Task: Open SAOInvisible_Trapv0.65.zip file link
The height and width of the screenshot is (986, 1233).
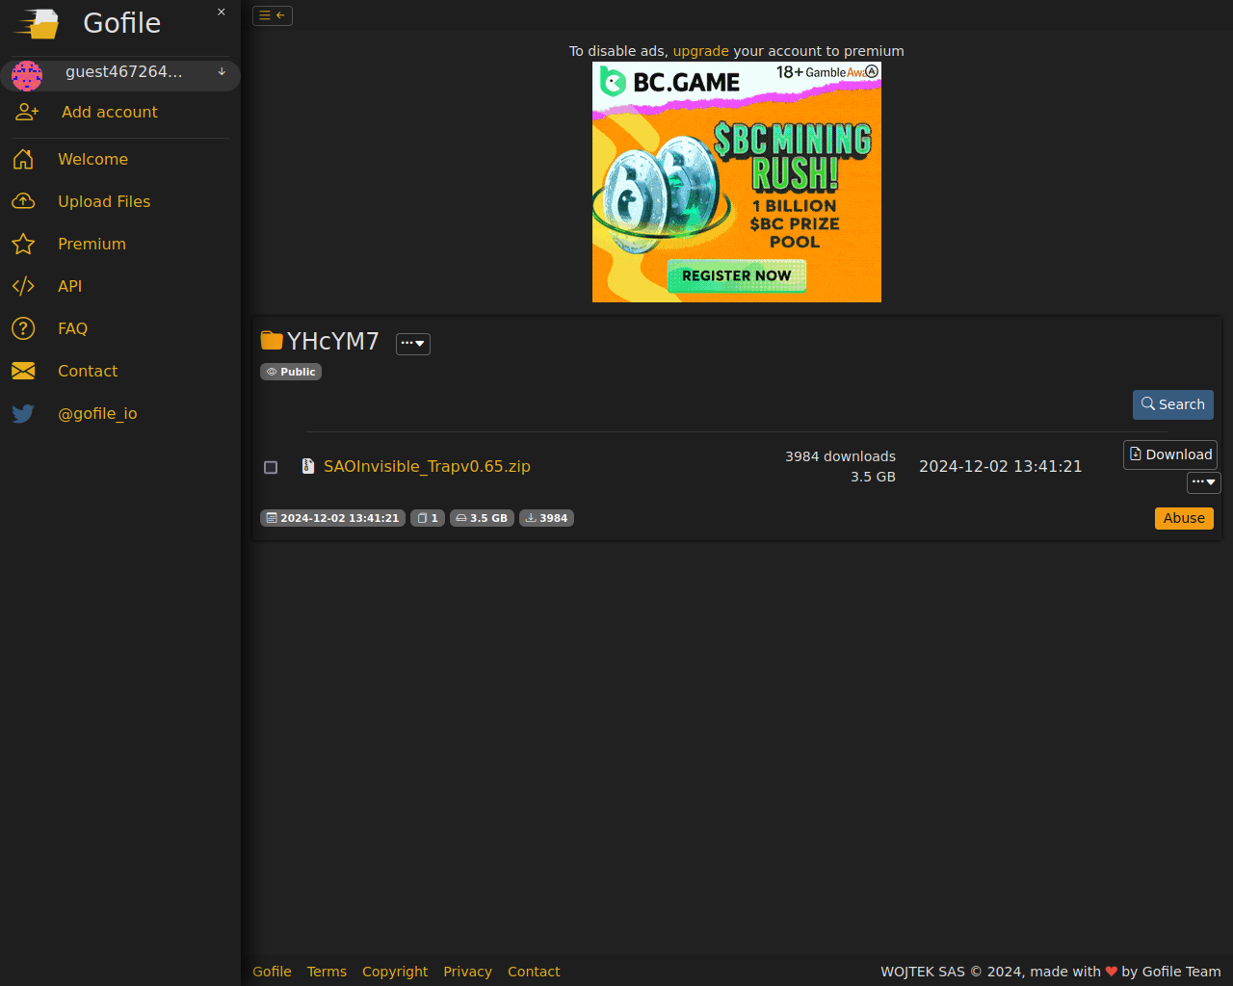Action: [x=427, y=466]
